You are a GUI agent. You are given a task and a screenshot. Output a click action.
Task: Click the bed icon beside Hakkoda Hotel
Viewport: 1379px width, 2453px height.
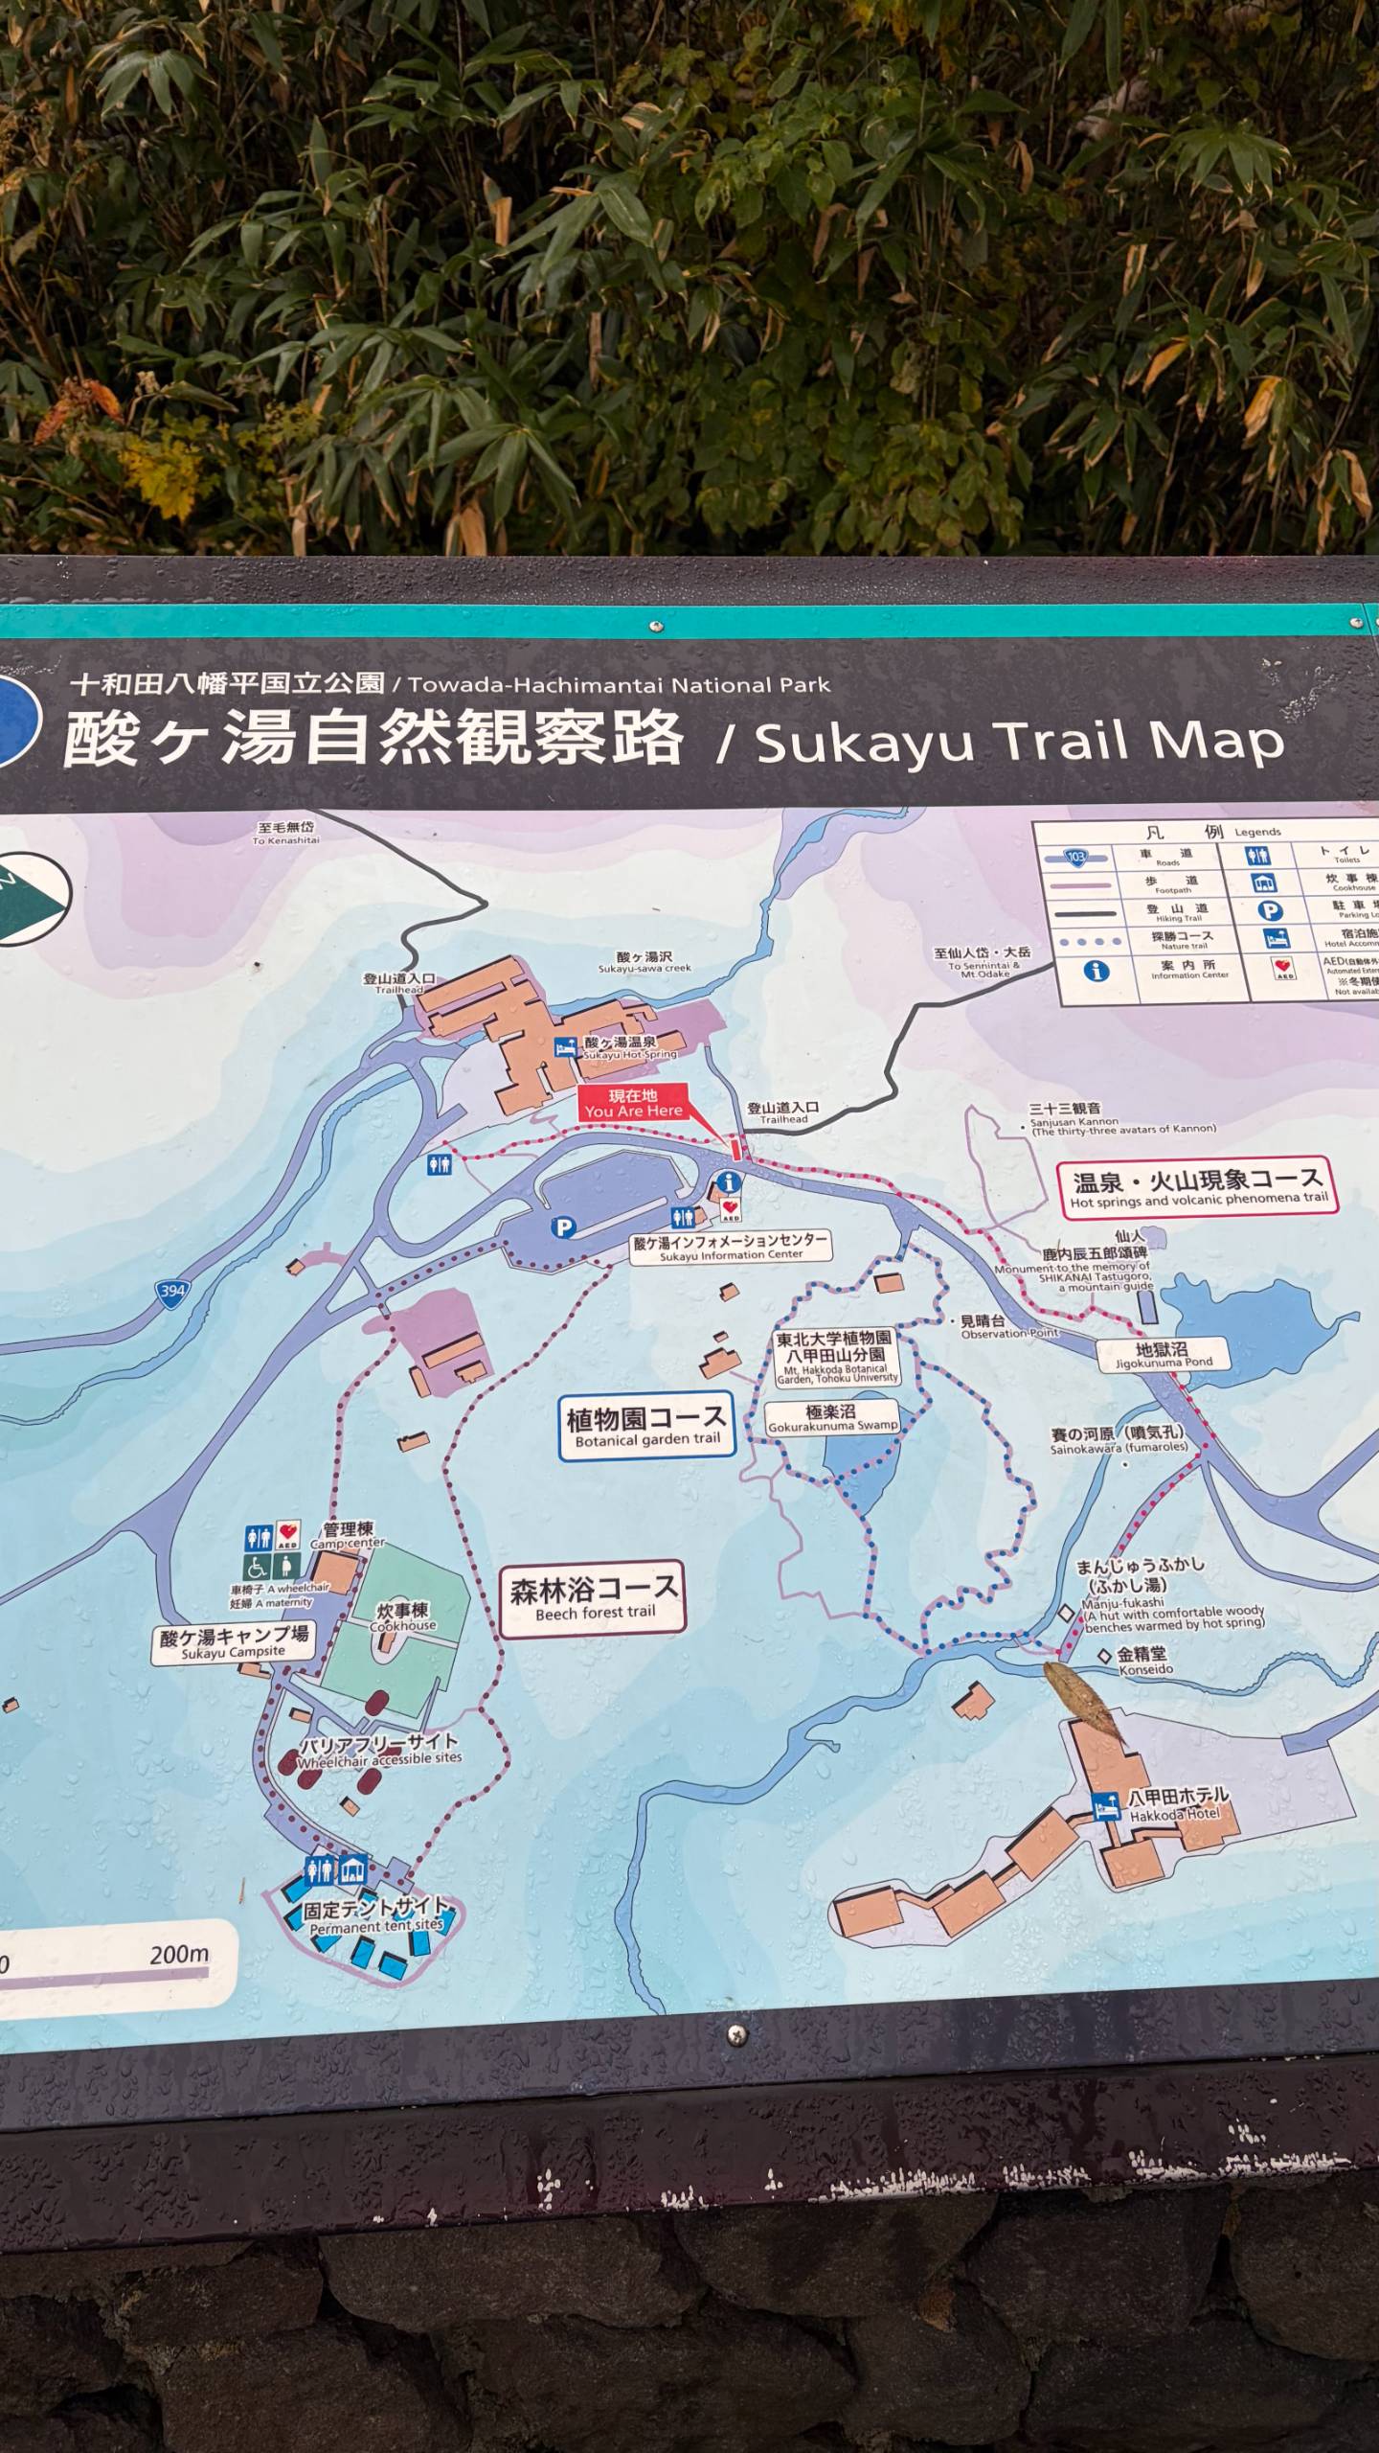[1106, 1809]
